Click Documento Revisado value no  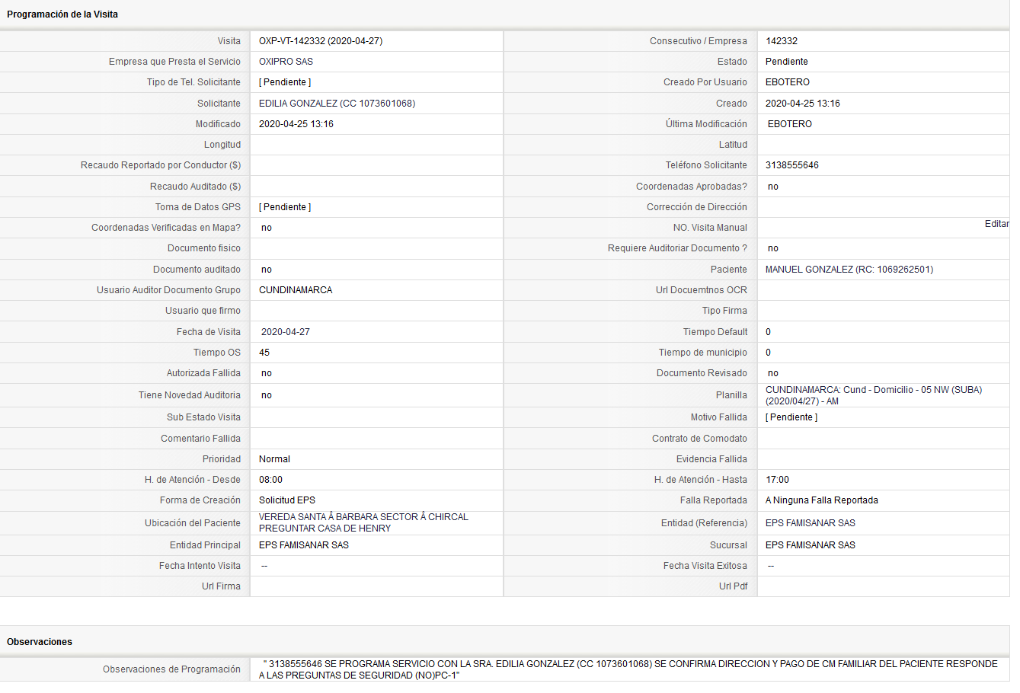tap(773, 373)
